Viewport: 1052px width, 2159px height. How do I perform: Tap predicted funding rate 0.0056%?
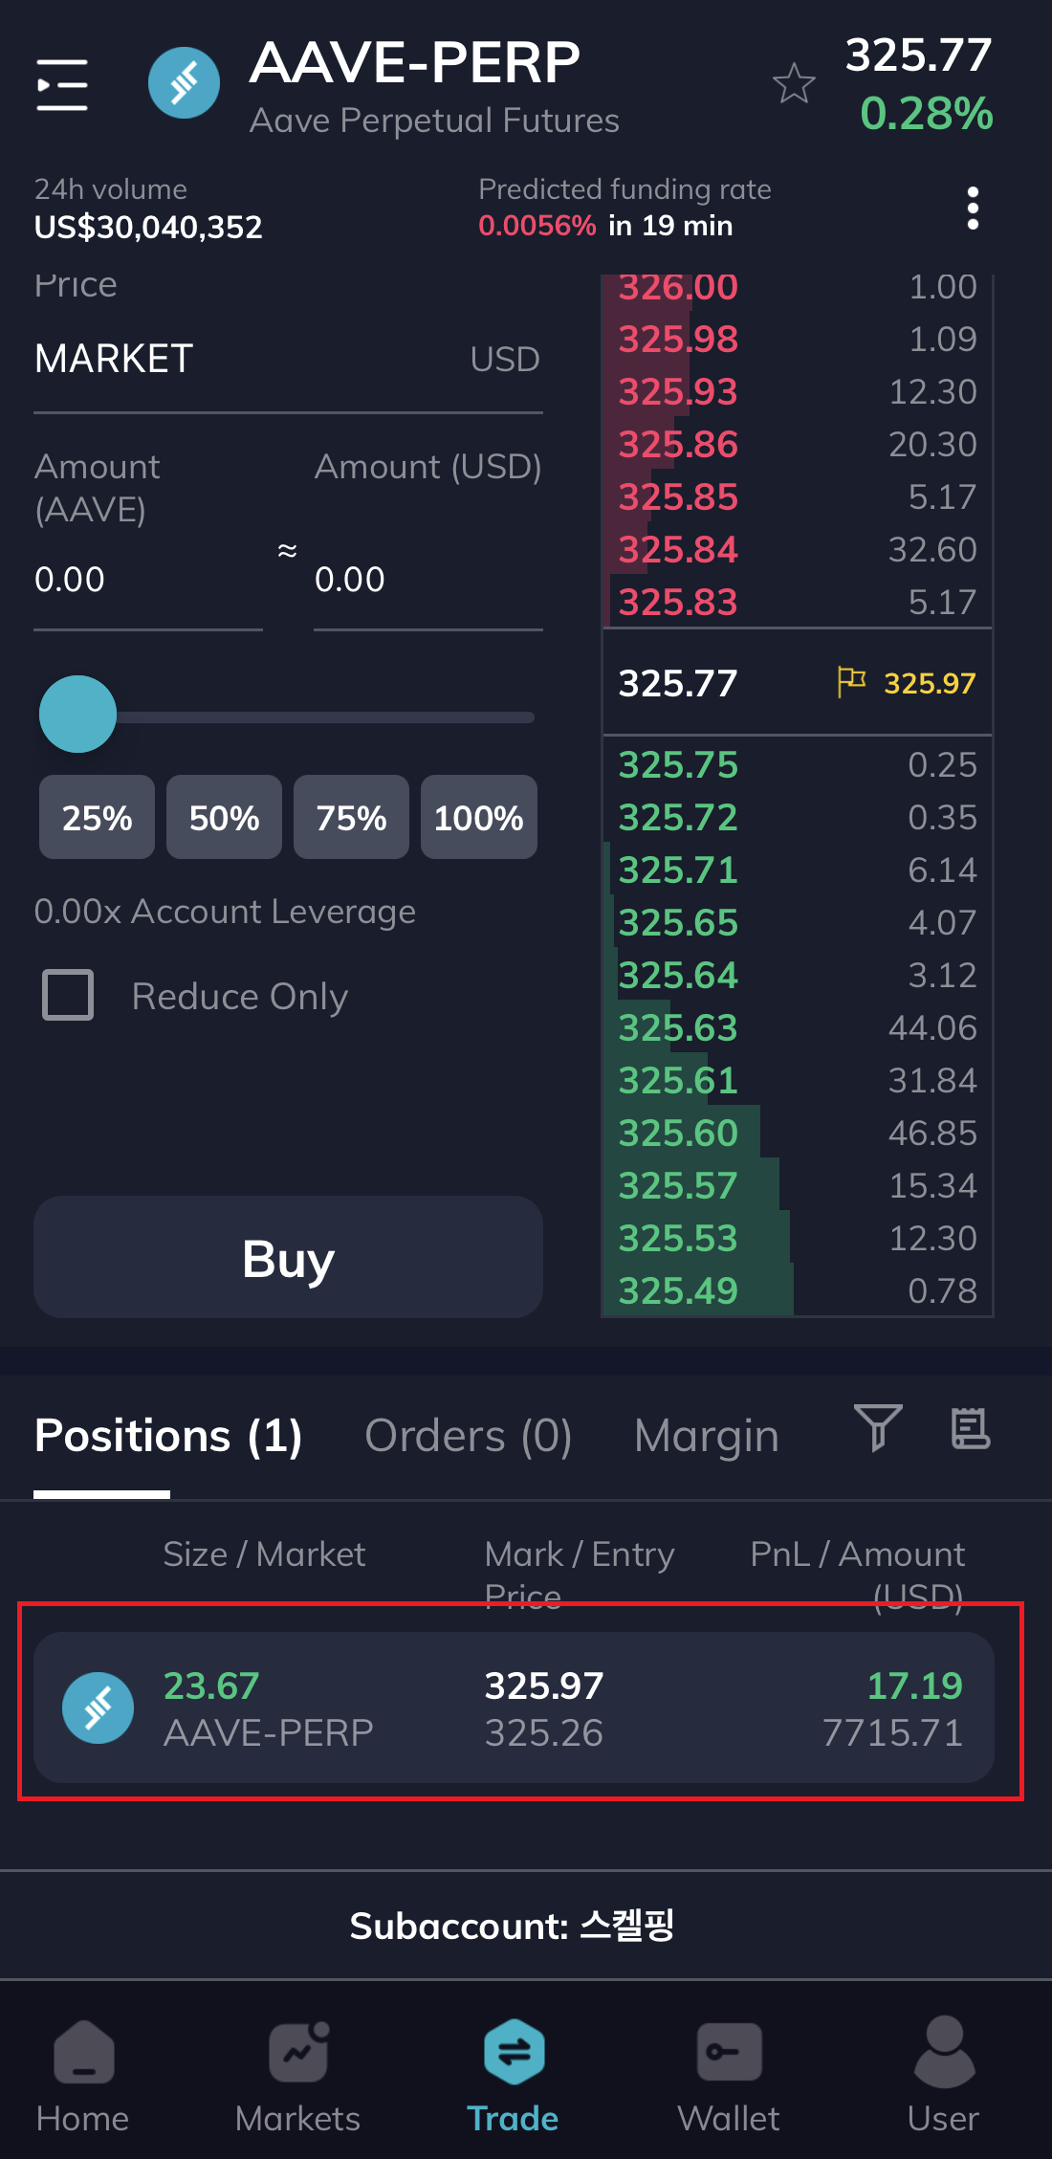[x=537, y=226]
